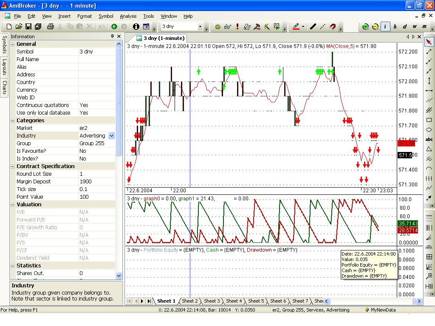The width and height of the screenshot is (435, 326).
Task: Toggle the intraday 'i' interval button
Action: [x=385, y=27]
